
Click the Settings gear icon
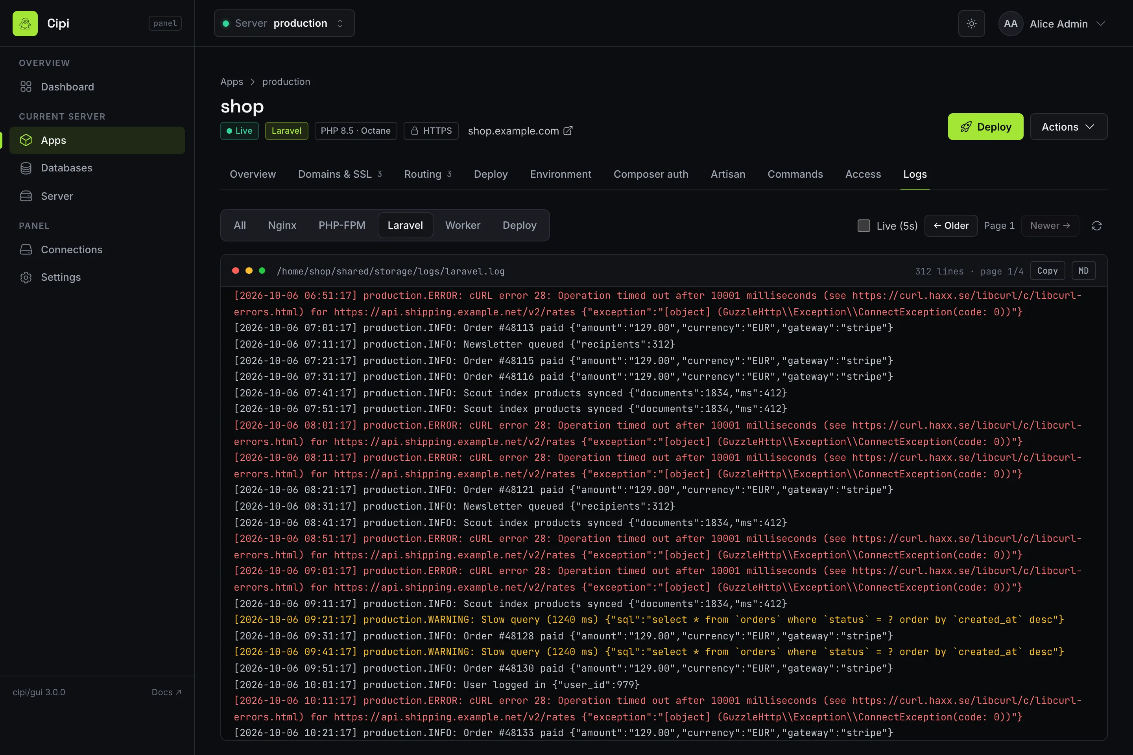point(26,277)
